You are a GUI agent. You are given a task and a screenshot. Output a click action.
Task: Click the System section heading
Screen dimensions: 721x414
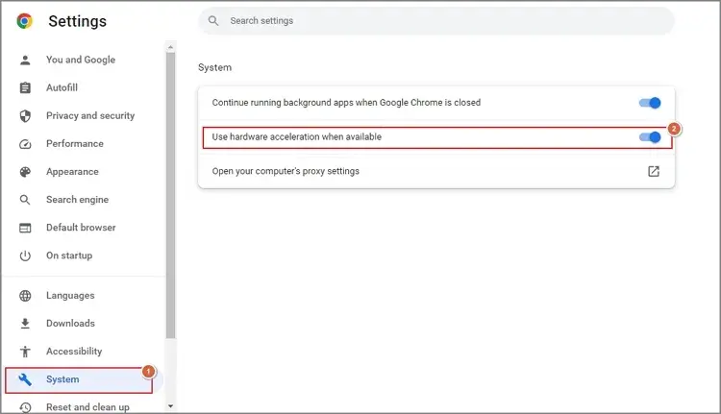pyautogui.click(x=214, y=67)
